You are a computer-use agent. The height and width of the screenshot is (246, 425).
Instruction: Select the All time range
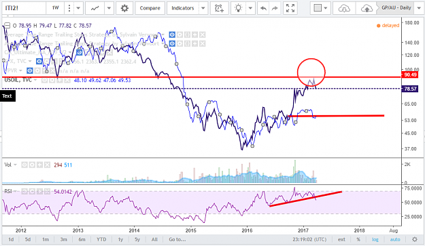click(154, 239)
